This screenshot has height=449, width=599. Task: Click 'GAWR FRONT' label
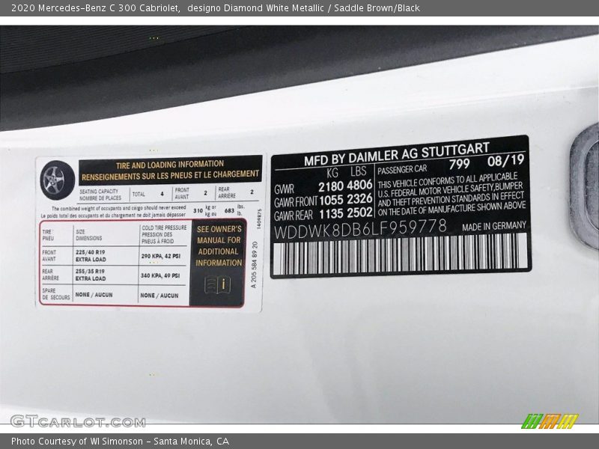[296, 202]
